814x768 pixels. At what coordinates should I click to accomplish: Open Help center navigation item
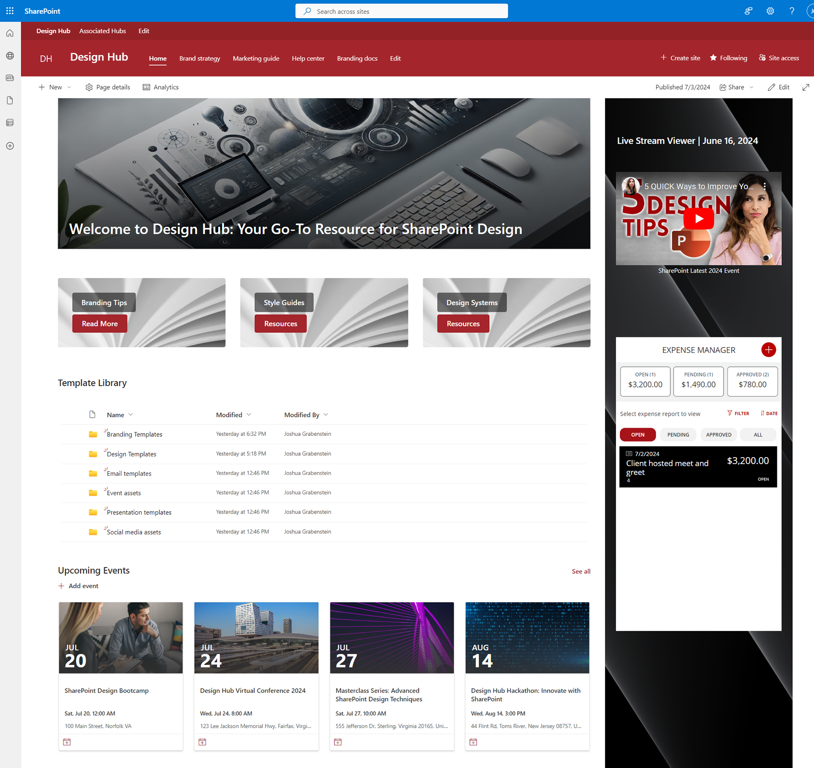click(308, 59)
